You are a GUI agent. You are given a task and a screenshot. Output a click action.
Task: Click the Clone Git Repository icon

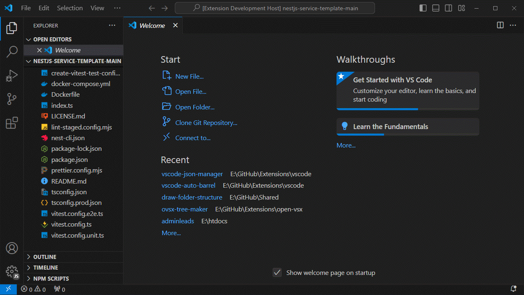[x=166, y=122]
